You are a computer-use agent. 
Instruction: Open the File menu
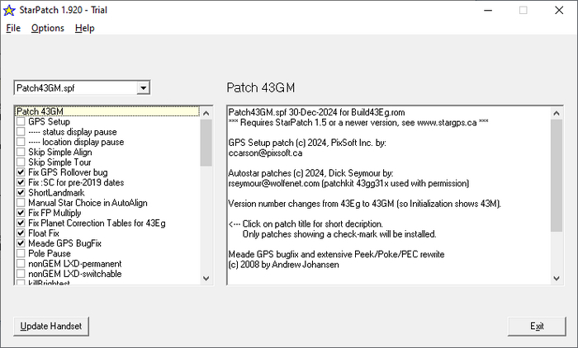(13, 28)
